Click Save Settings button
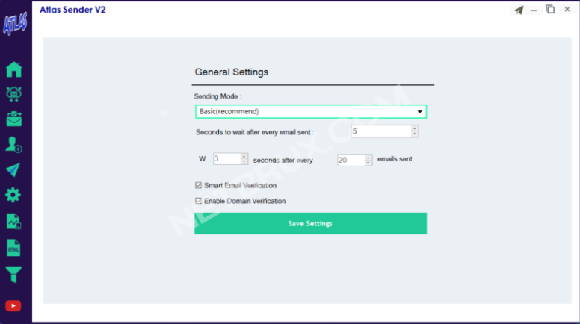This screenshot has width=580, height=324. [x=310, y=223]
